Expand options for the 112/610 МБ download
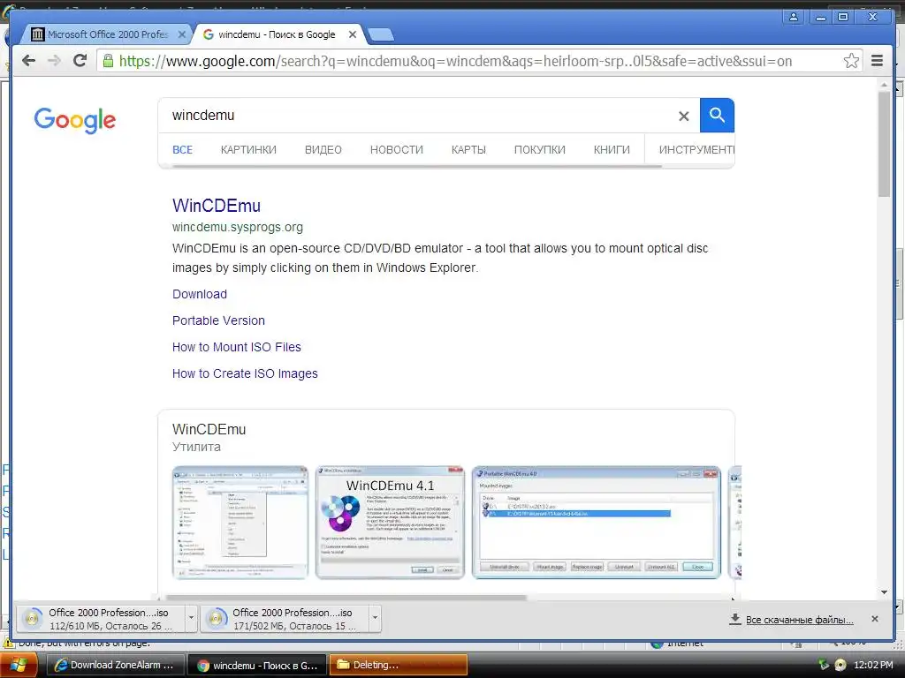This screenshot has height=678, width=905. point(191,619)
